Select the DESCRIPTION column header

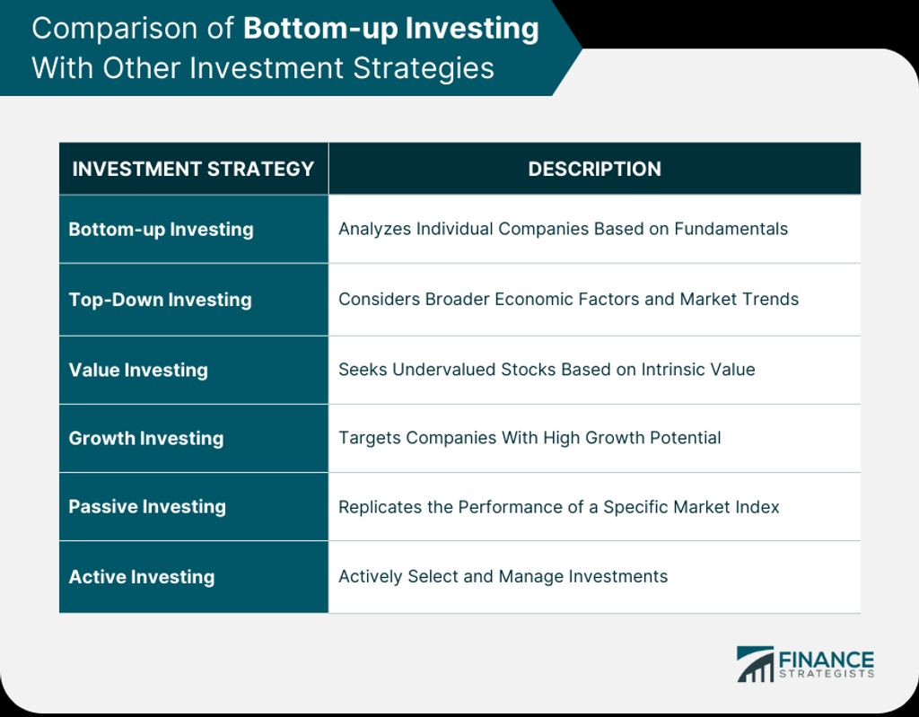594,169
